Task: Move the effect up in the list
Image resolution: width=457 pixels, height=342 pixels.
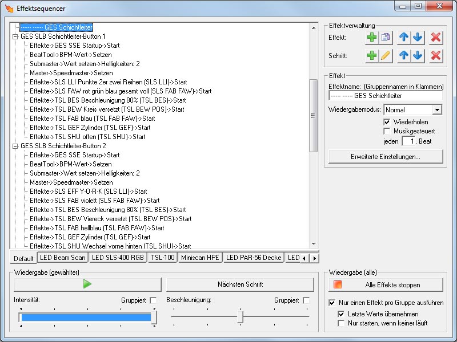Action: 404,38
